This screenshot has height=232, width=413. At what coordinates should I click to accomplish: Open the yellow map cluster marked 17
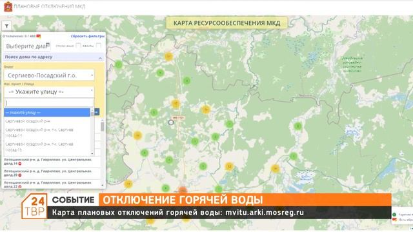(176, 104)
